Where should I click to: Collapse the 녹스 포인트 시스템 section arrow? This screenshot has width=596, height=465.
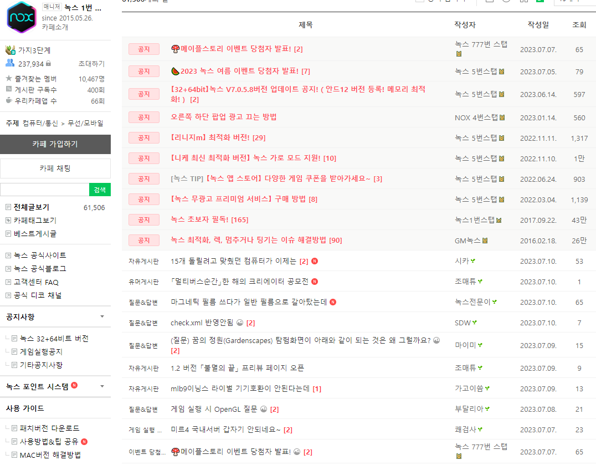coord(102,387)
